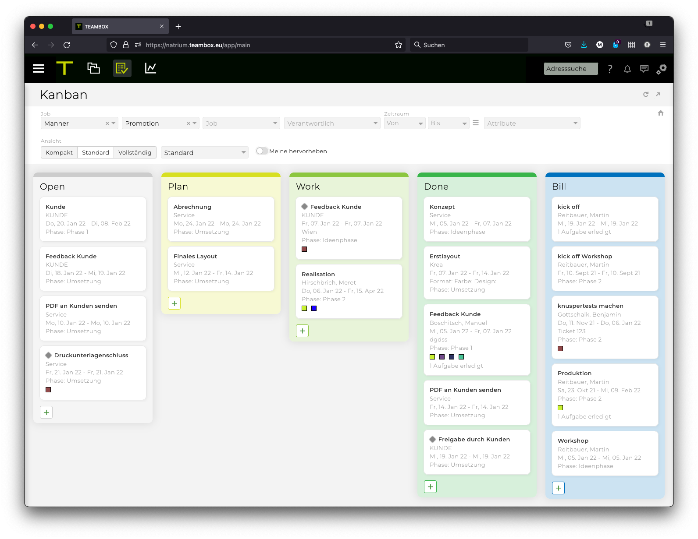Open the Realisation card in Work
The image size is (698, 539).
pyautogui.click(x=349, y=291)
